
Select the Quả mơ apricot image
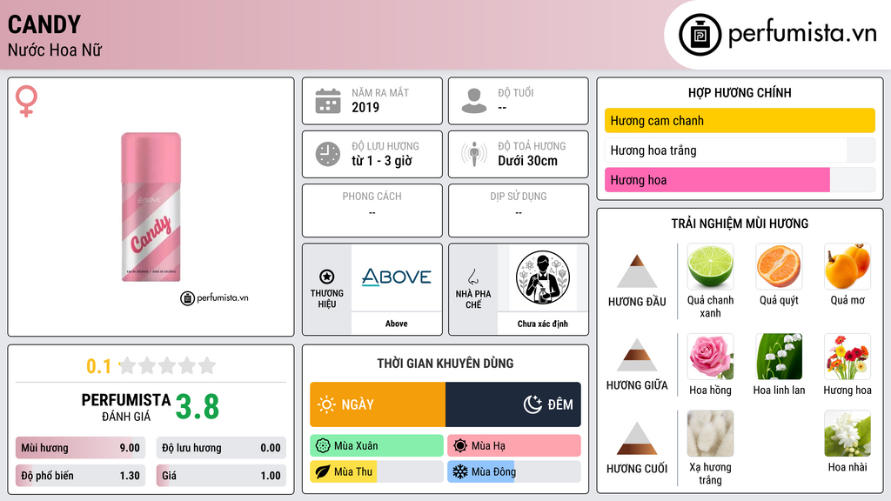[x=847, y=266]
